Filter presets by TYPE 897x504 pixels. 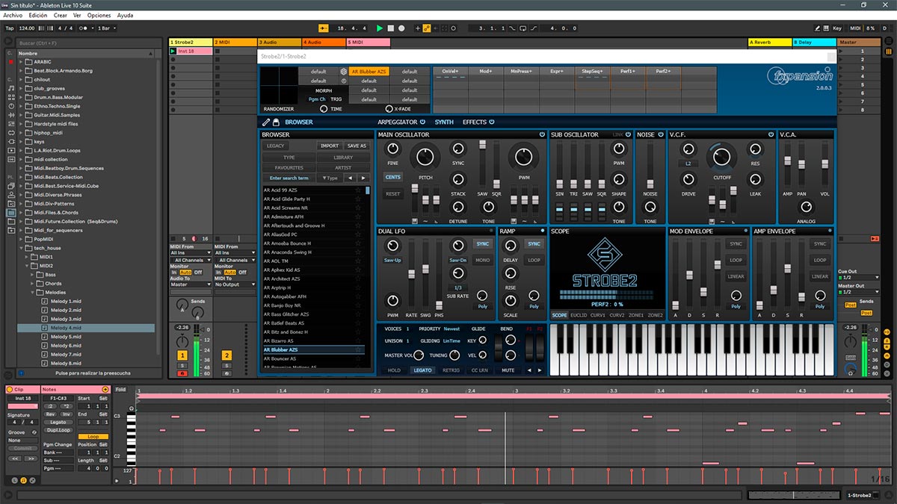pos(289,158)
